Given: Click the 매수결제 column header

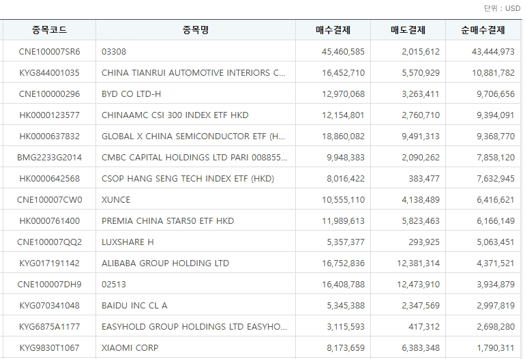Looking at the screenshot, I should [x=333, y=30].
